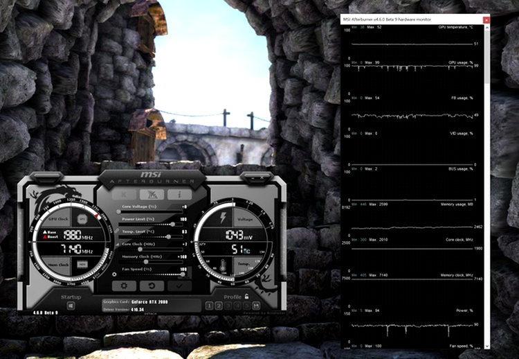This screenshot has width=519, height=359.
Task: Select profile slot 1
Action: 209,306
